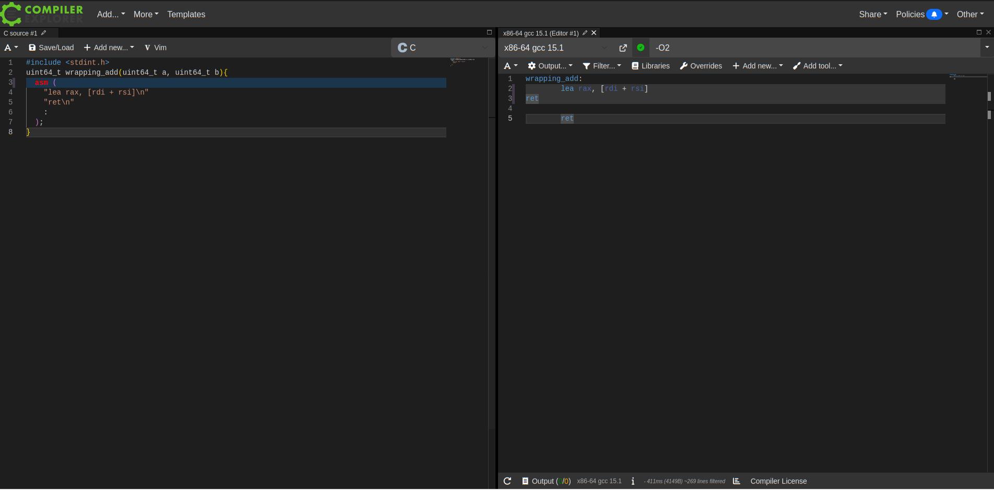Click the #include <stdint.h> line
The image size is (994, 491).
click(x=68, y=63)
